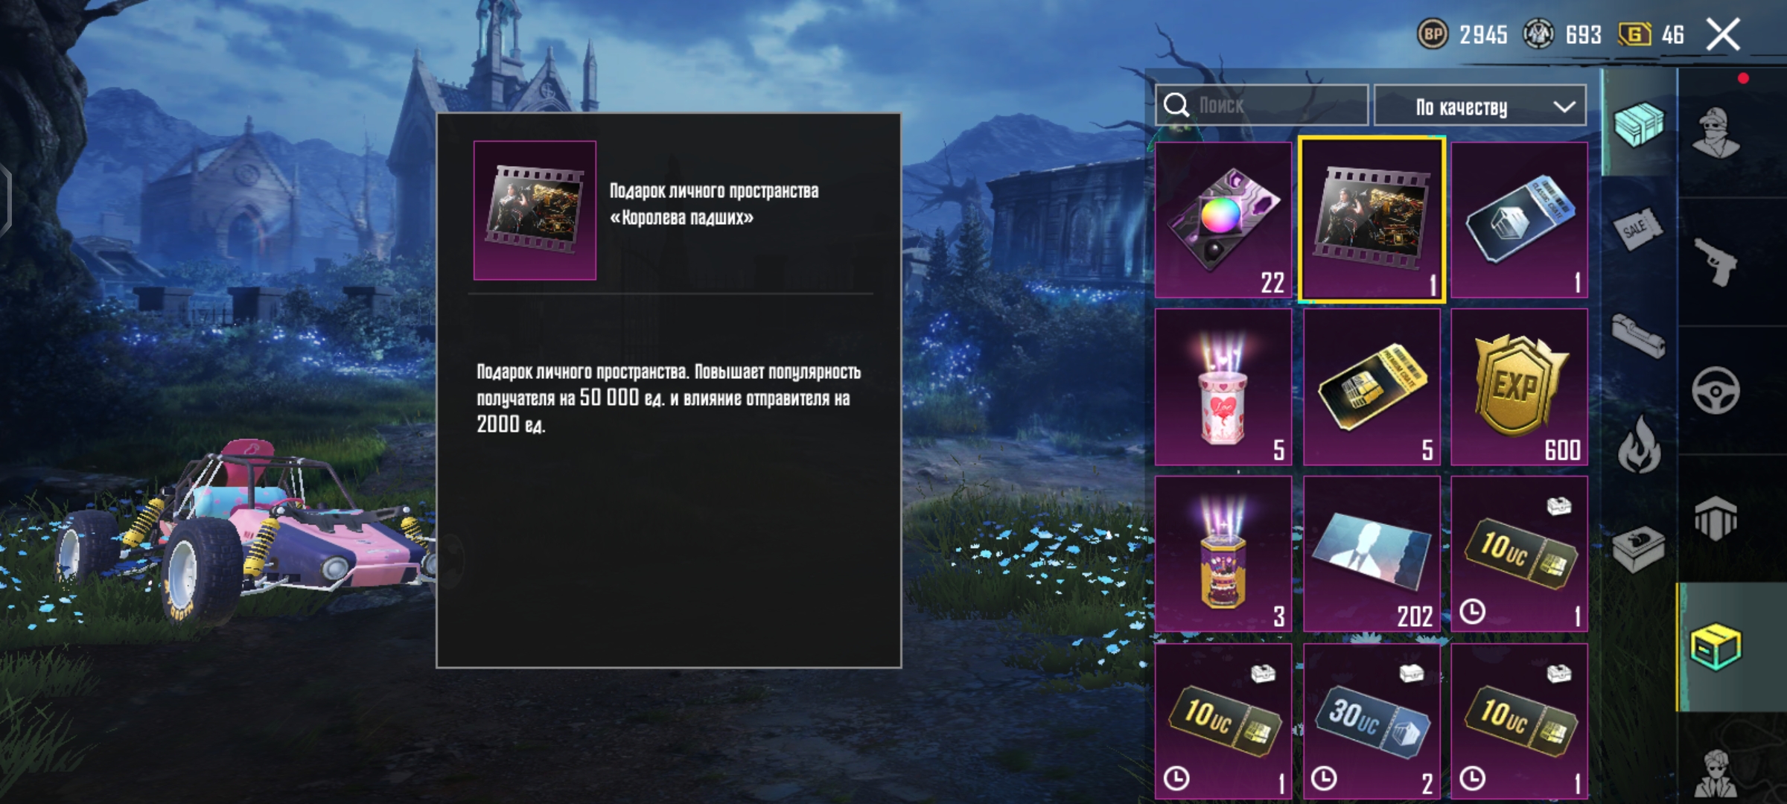Expand the 'По качеству' sort dropdown
This screenshot has width=1787, height=804.
click(1479, 106)
